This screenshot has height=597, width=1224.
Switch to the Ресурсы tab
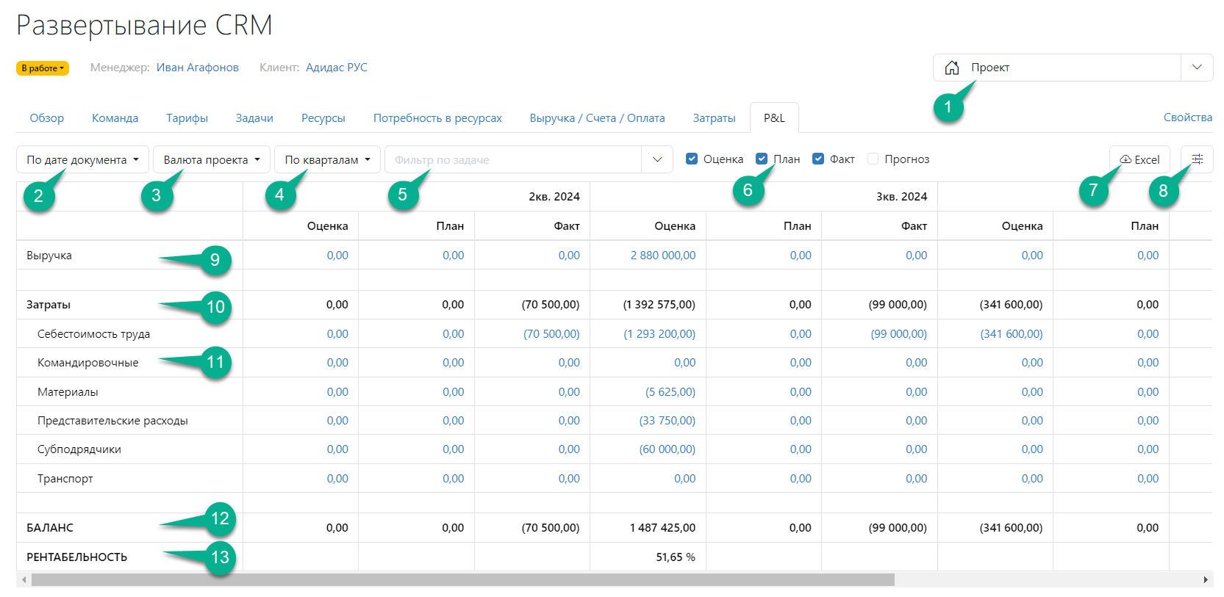323,117
